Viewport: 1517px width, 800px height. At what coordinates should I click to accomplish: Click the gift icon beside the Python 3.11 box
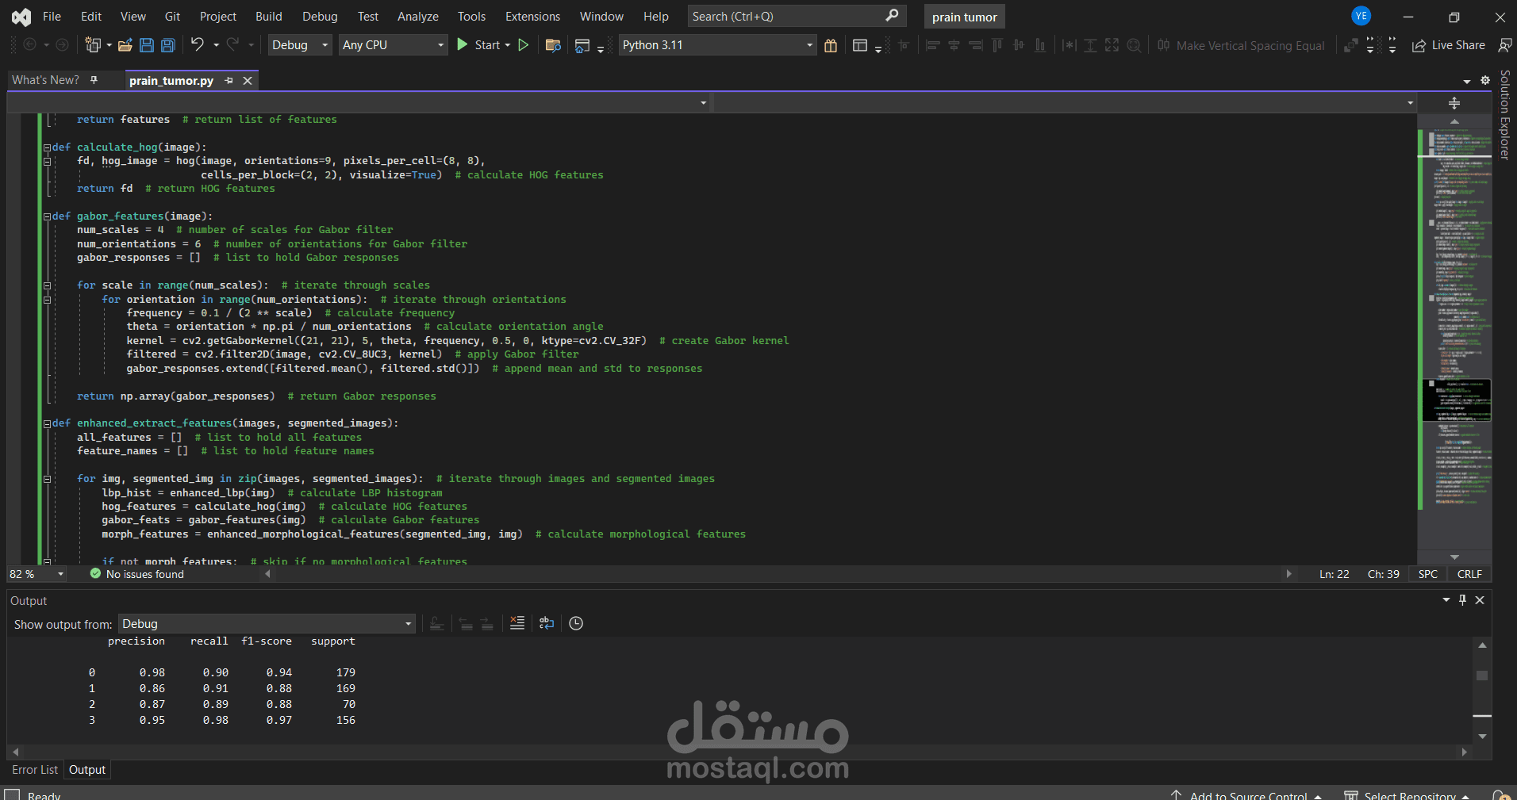831,45
